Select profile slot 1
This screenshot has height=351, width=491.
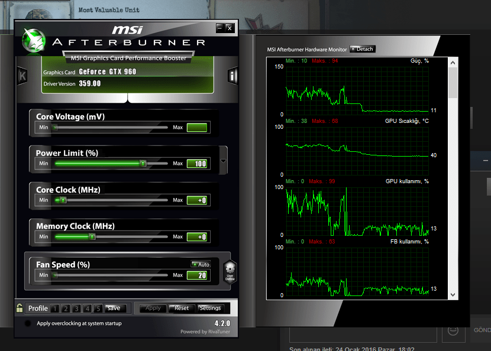pyautogui.click(x=55, y=308)
